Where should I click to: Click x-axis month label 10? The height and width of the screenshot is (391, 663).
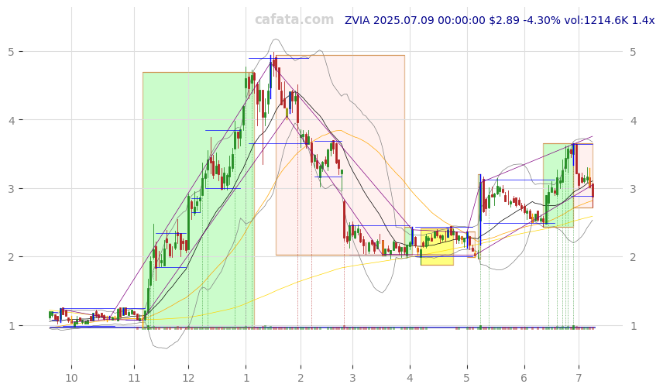(71, 378)
